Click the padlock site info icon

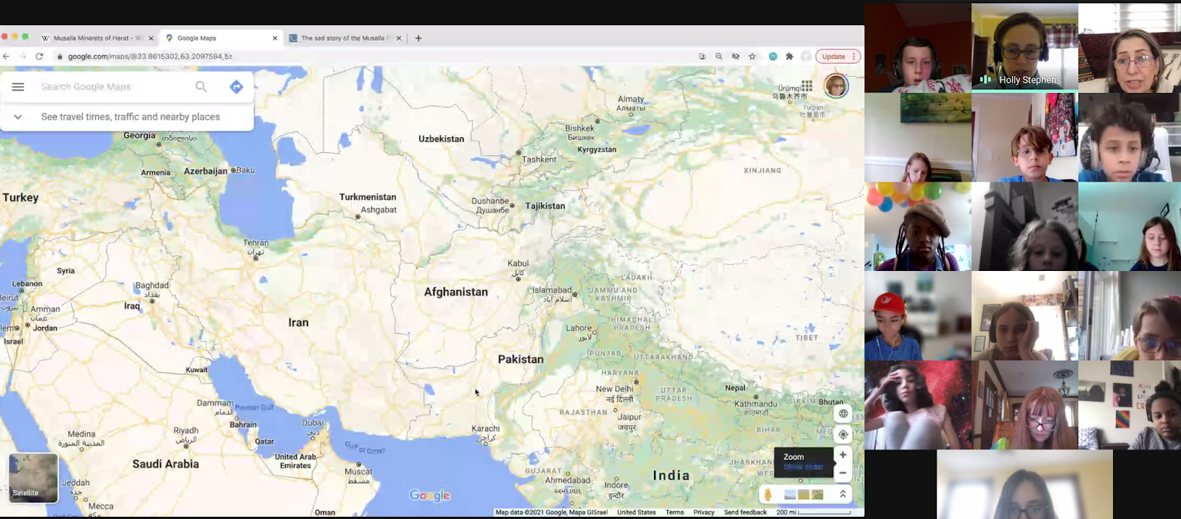coord(60,57)
